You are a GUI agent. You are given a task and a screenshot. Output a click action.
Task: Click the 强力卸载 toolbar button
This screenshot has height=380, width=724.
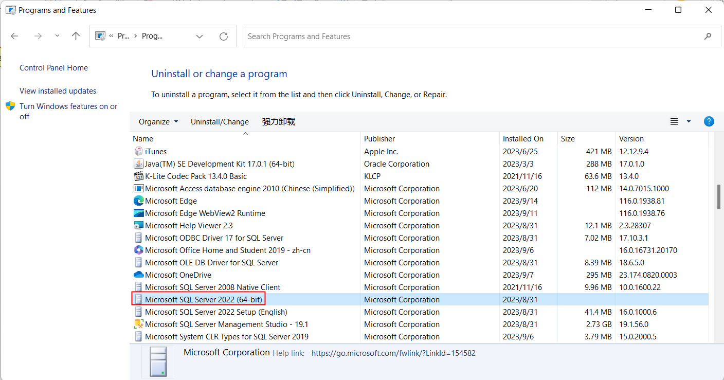(x=279, y=122)
